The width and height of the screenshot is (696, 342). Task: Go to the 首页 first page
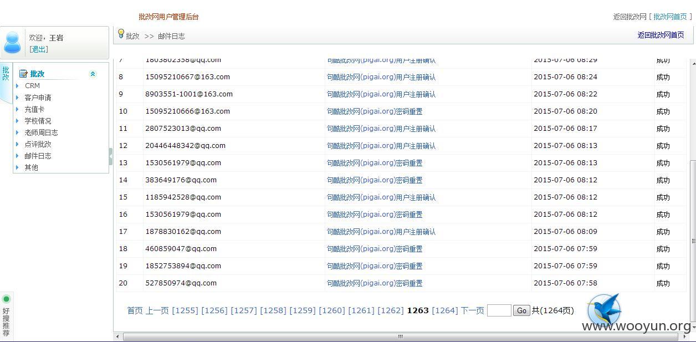[135, 310]
